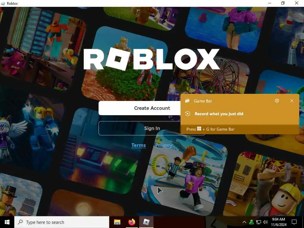Open the clock showing 9:04 AM
Viewport: 304px width, 228px height.
(278, 222)
